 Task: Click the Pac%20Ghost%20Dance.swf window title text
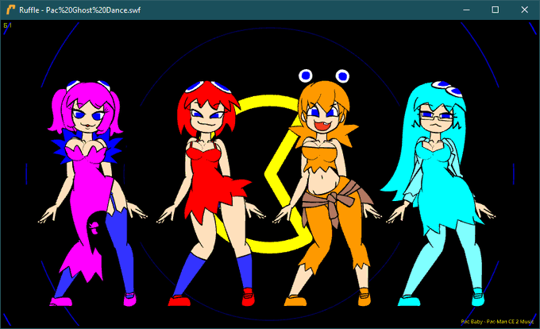pyautogui.click(x=79, y=10)
